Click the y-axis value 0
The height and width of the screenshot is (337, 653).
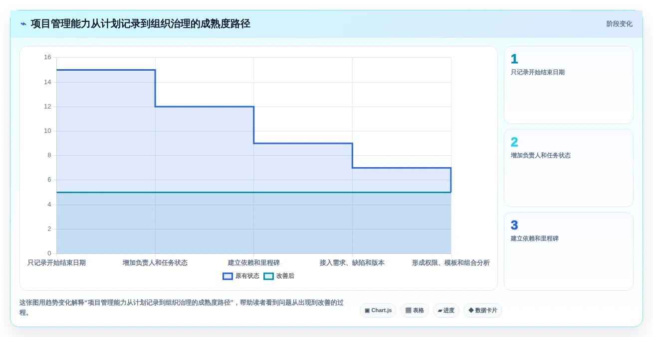coord(49,253)
